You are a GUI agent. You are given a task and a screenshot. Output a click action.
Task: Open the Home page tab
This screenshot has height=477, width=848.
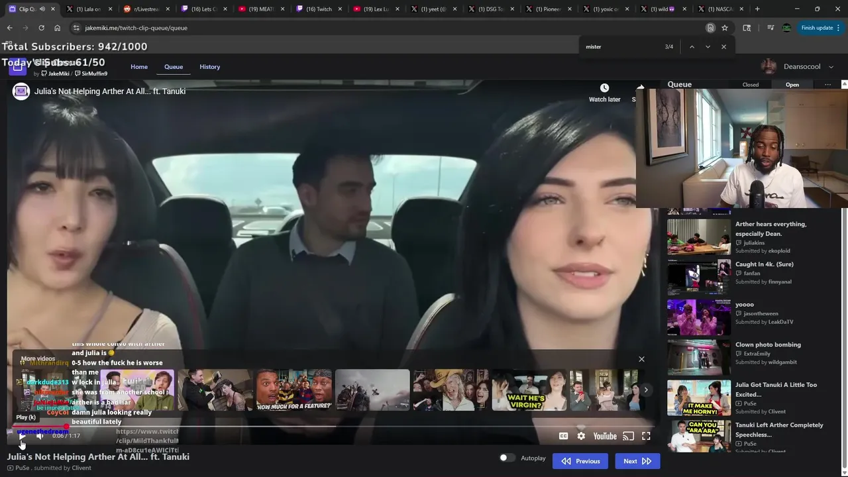pos(139,67)
